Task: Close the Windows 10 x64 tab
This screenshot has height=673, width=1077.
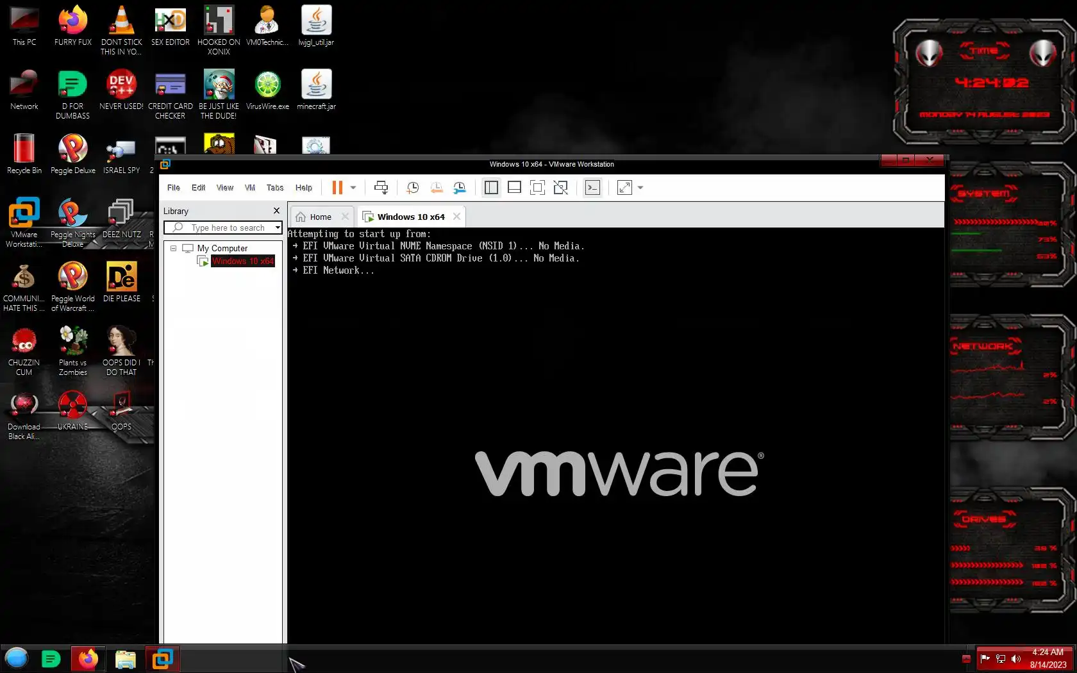Action: click(x=457, y=217)
